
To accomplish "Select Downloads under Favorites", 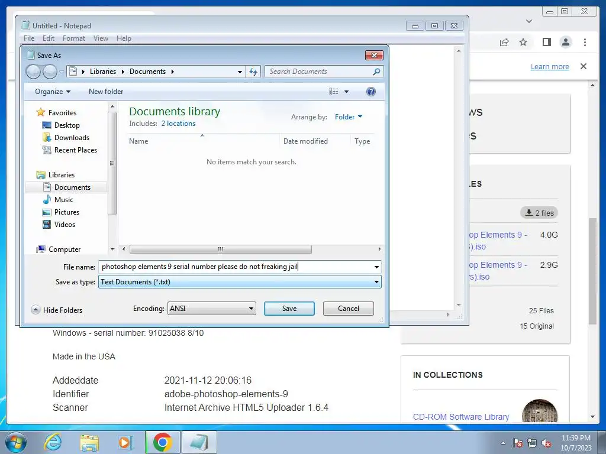I will point(72,137).
